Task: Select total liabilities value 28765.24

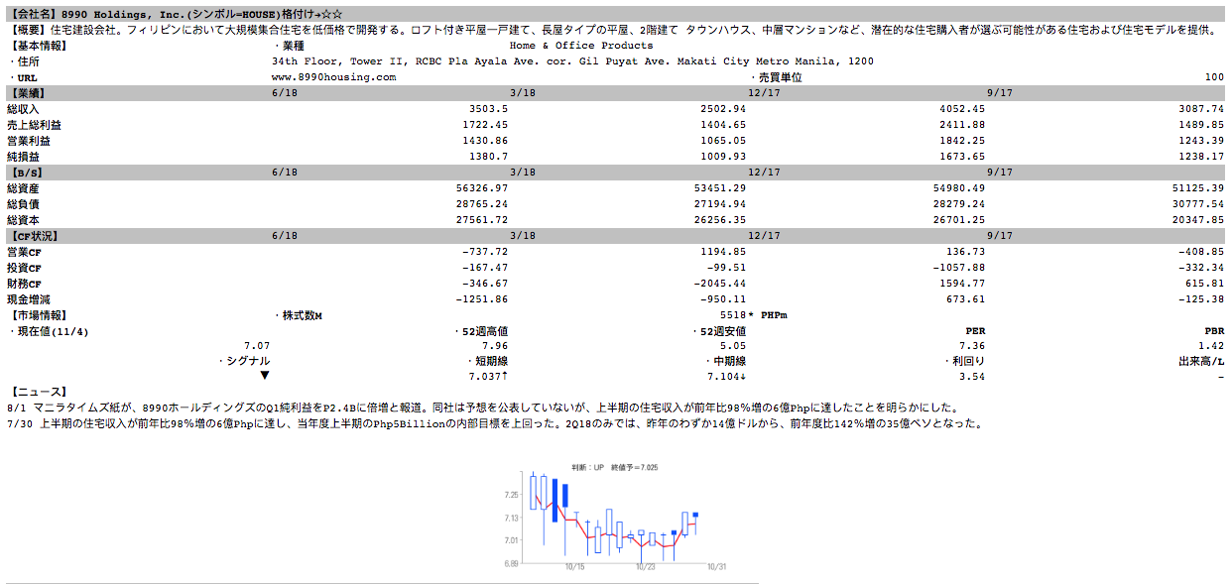Action: [481, 204]
